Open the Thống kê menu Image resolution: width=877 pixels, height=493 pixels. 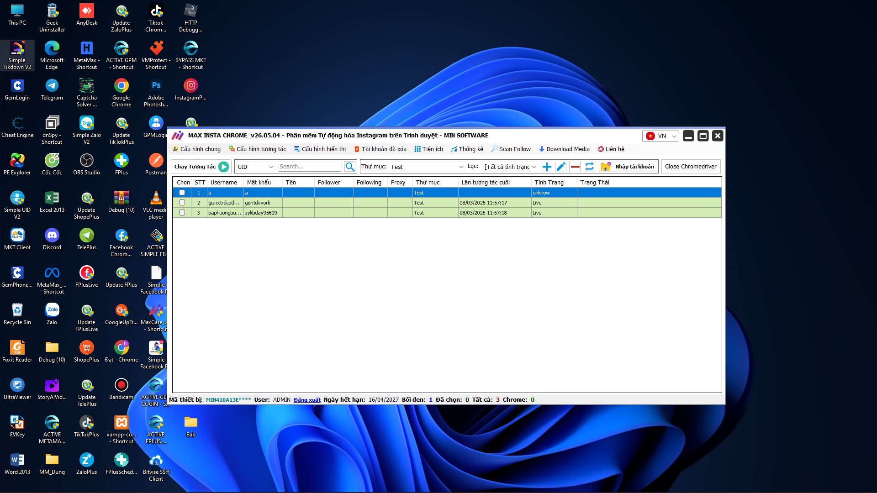[467, 149]
